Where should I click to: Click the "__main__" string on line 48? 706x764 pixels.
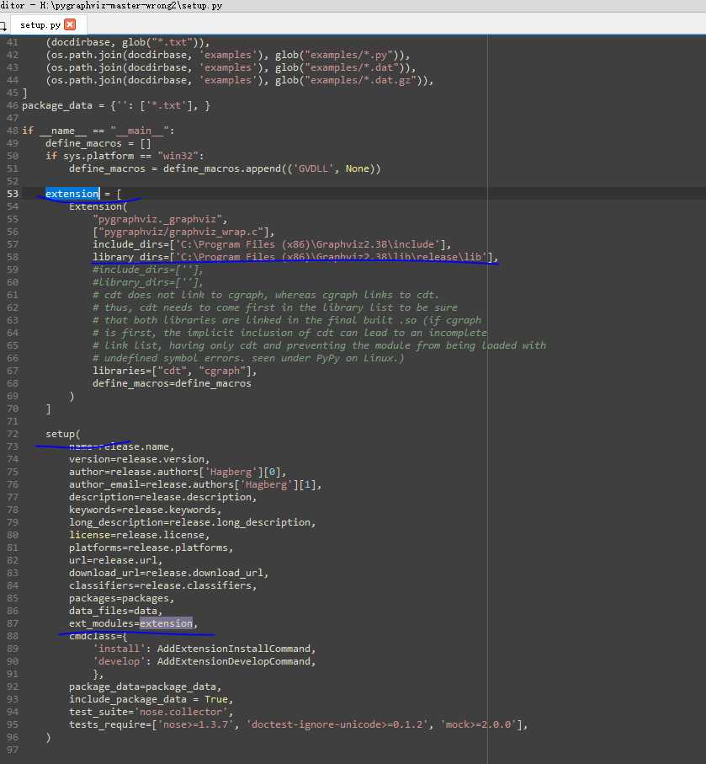pyautogui.click(x=139, y=131)
